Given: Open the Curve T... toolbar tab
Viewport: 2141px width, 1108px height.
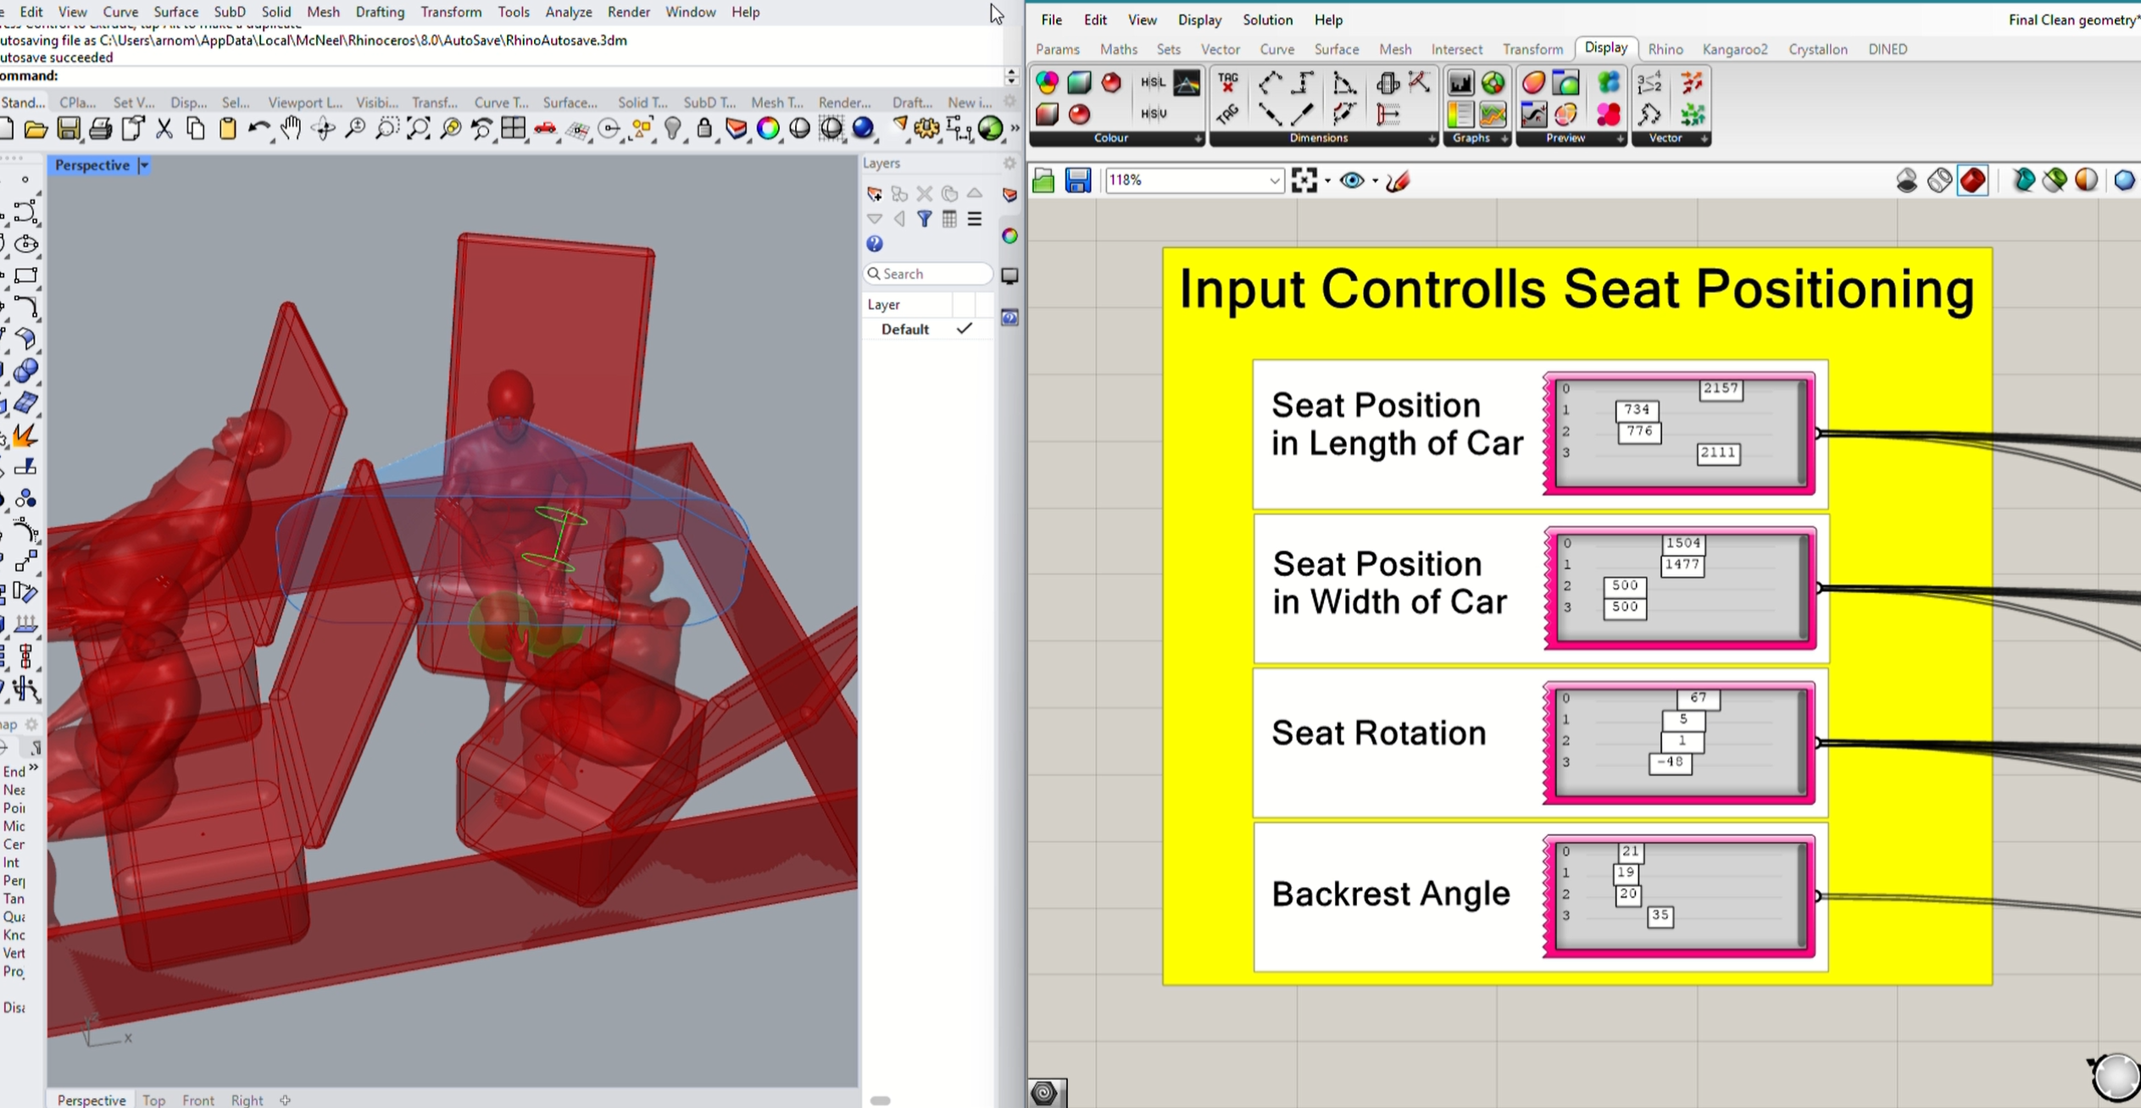Looking at the screenshot, I should pos(501,102).
